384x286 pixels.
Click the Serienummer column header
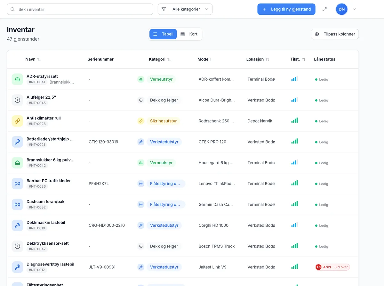(100, 59)
